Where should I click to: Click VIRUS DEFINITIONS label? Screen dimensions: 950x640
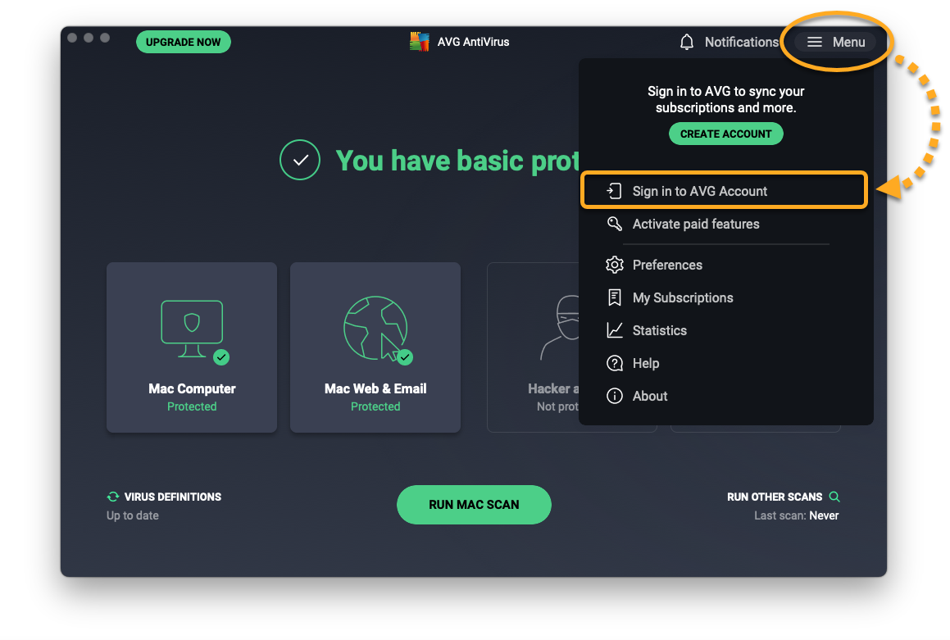coord(173,497)
